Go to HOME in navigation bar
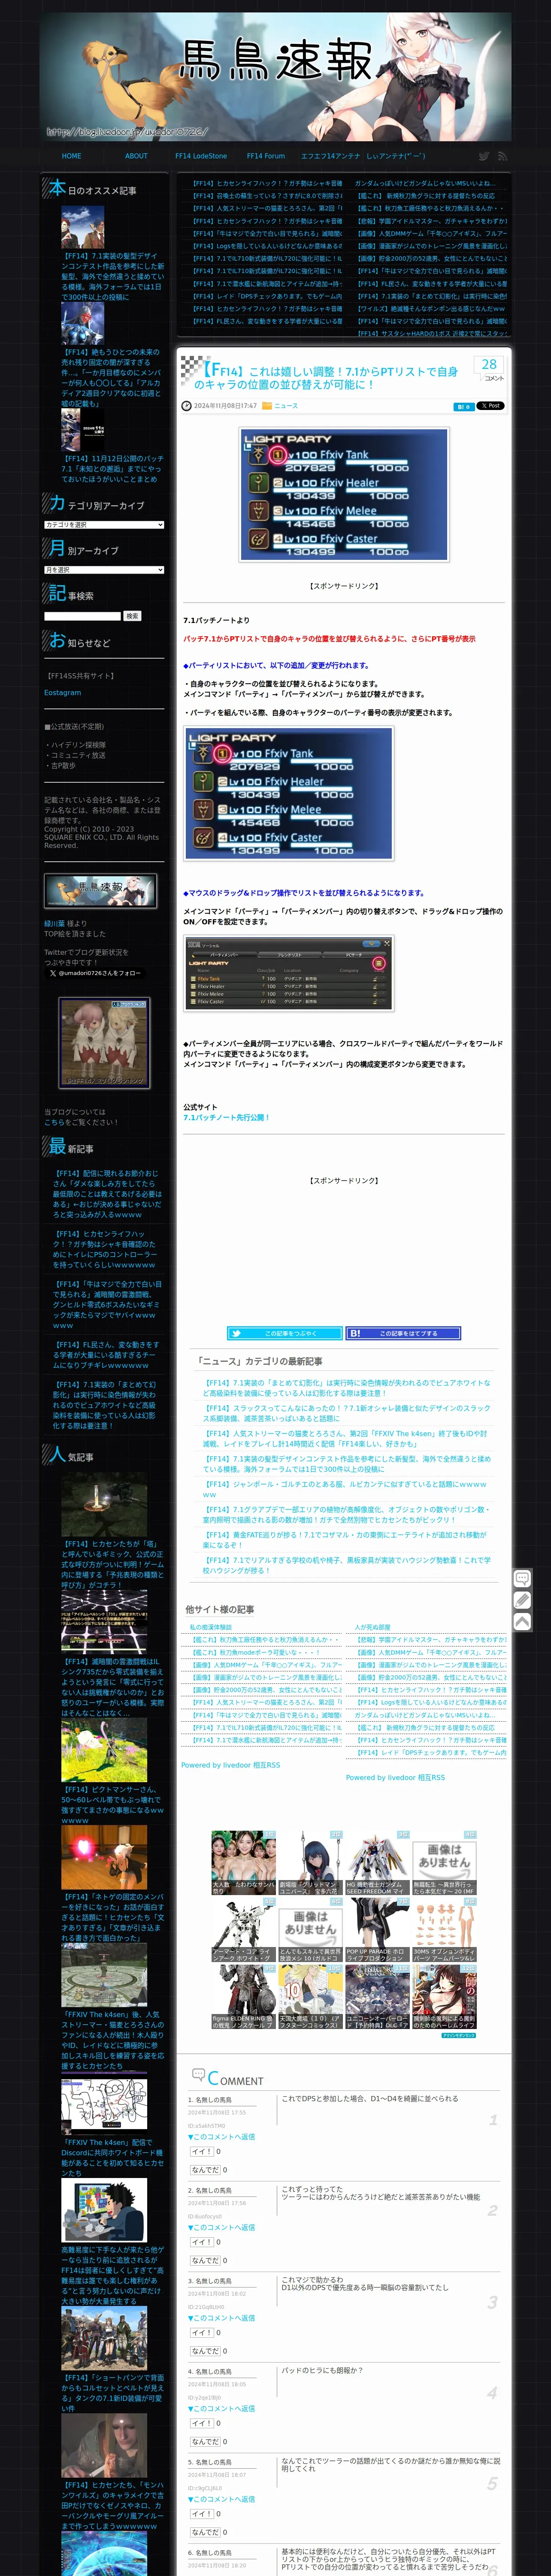Screen dimensions: 551x2576 coord(71,156)
